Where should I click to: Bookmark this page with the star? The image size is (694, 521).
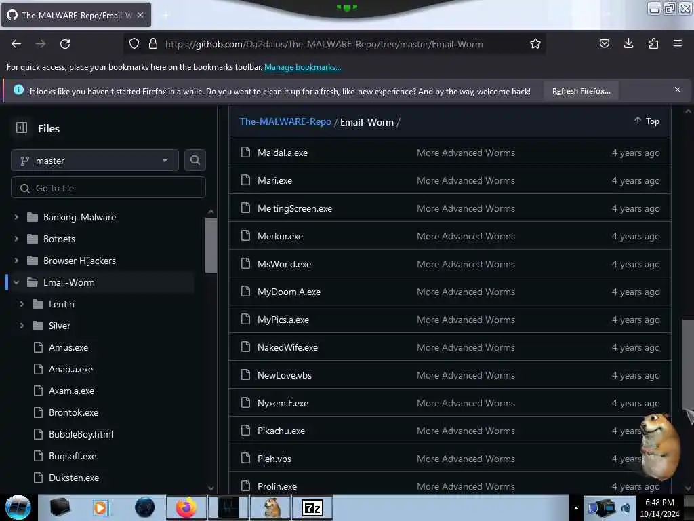pyautogui.click(x=535, y=44)
